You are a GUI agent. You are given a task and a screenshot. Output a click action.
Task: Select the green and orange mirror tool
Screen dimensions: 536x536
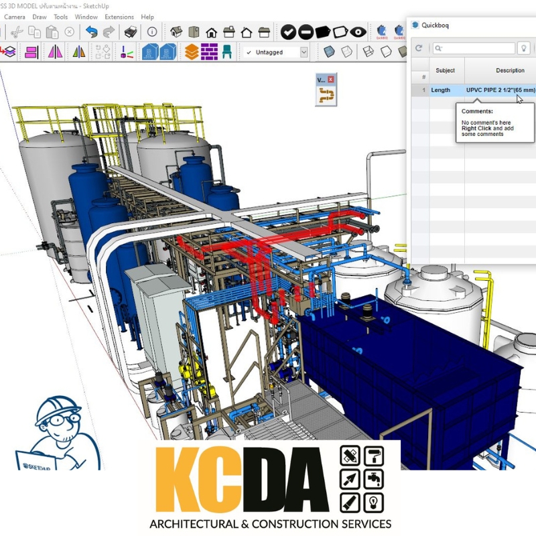coord(79,52)
